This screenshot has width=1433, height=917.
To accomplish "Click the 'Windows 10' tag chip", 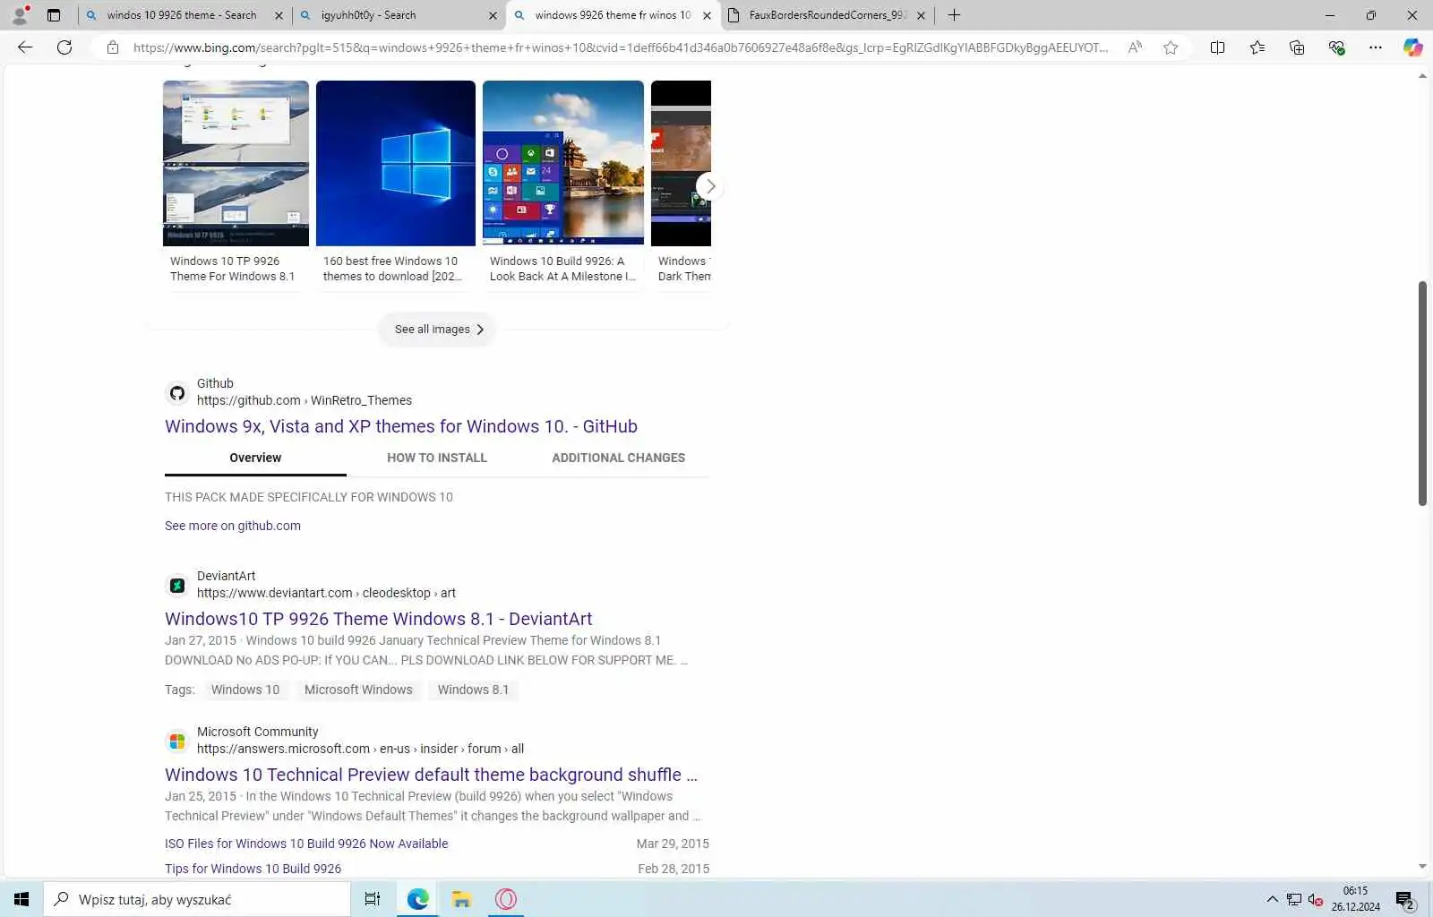I will pyautogui.click(x=245, y=690).
